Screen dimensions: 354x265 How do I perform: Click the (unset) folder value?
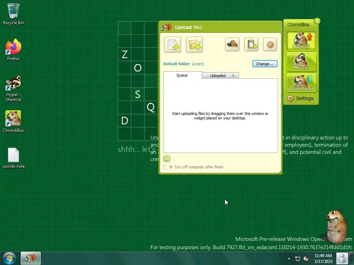pyautogui.click(x=198, y=64)
